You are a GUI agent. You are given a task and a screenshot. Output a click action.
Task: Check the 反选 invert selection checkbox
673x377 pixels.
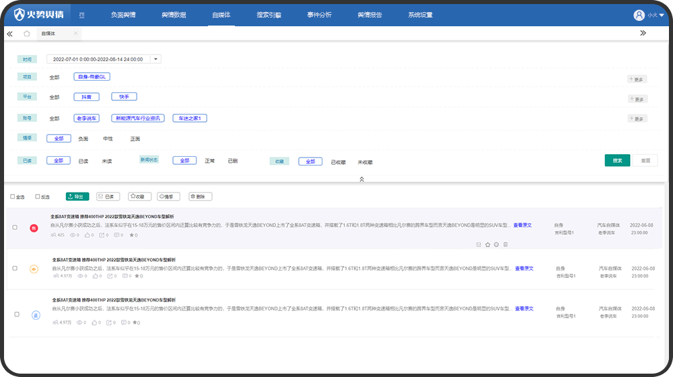(x=38, y=197)
